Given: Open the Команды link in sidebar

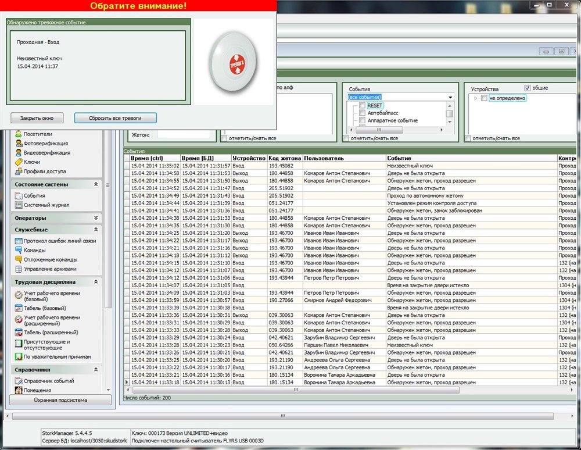Looking at the screenshot, I should [34, 250].
